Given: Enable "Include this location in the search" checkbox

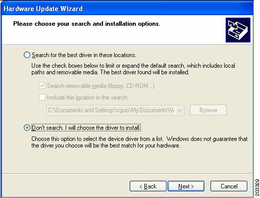Looking at the screenshot, I should [x=42, y=97].
